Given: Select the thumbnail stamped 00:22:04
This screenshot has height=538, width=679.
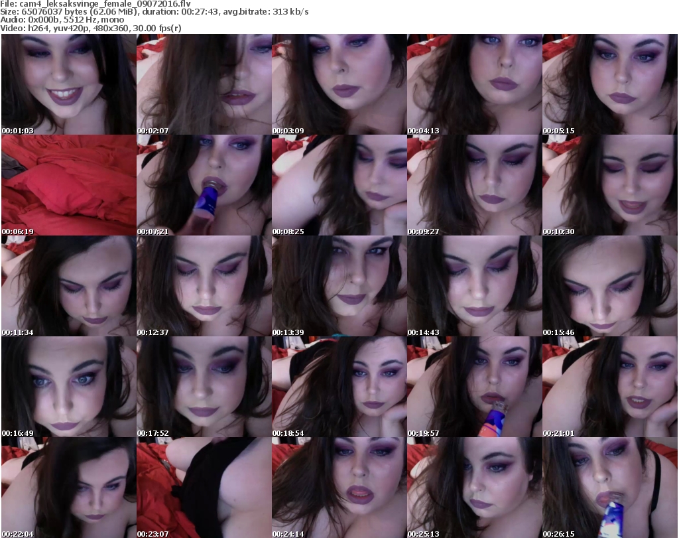Looking at the screenshot, I should (x=69, y=488).
